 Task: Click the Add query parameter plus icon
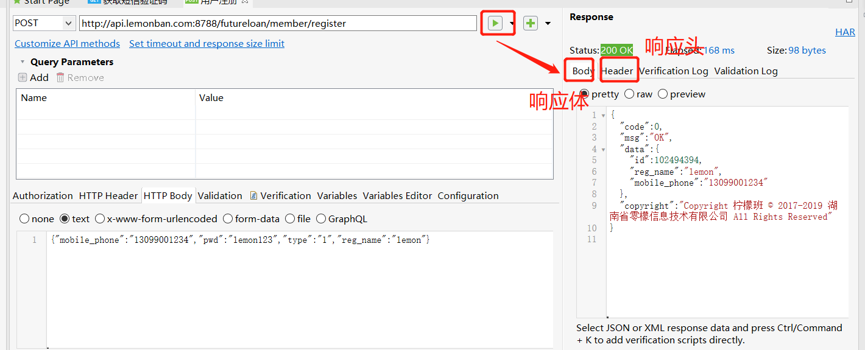tap(23, 78)
